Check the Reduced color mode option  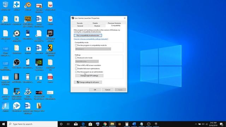pyautogui.click(x=76, y=58)
